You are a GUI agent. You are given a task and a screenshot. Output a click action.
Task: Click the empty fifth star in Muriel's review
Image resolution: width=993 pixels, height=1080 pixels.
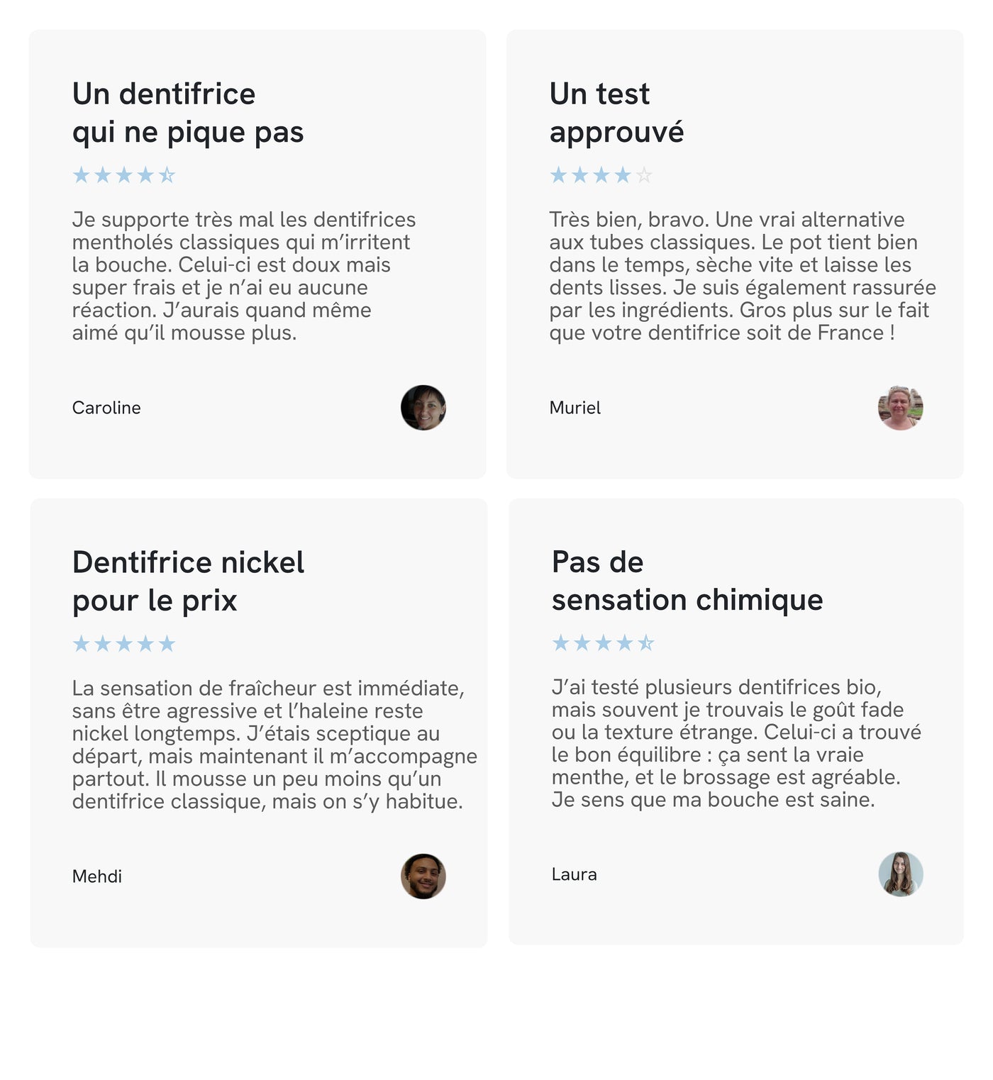click(x=644, y=175)
